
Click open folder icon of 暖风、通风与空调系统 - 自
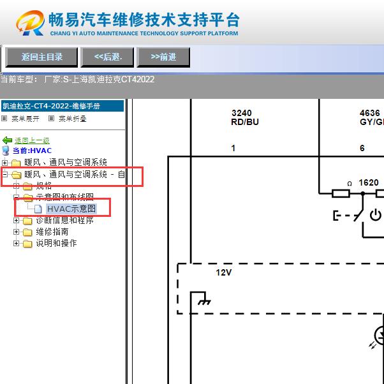[x=17, y=175]
